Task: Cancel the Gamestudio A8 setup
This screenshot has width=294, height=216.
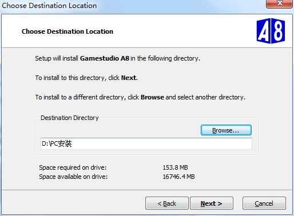Action: click(x=264, y=203)
